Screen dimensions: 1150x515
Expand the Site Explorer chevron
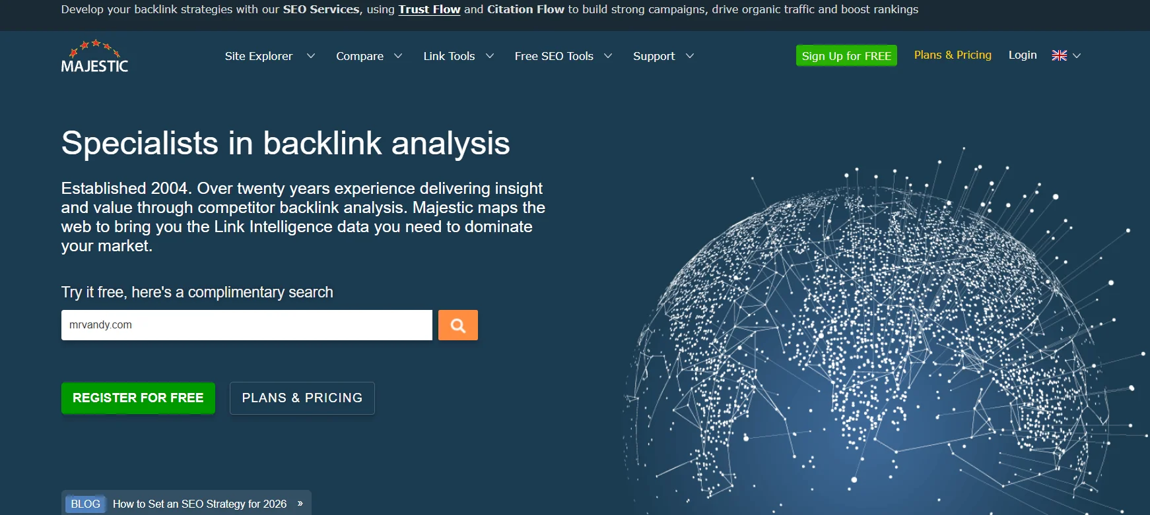[310, 56]
